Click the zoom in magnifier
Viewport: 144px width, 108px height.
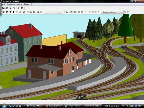41,12
